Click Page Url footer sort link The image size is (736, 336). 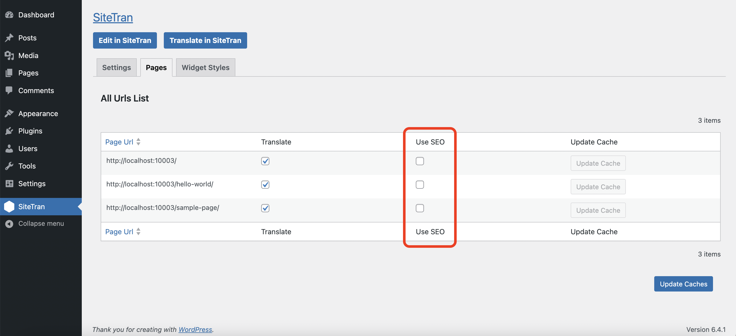(x=119, y=232)
